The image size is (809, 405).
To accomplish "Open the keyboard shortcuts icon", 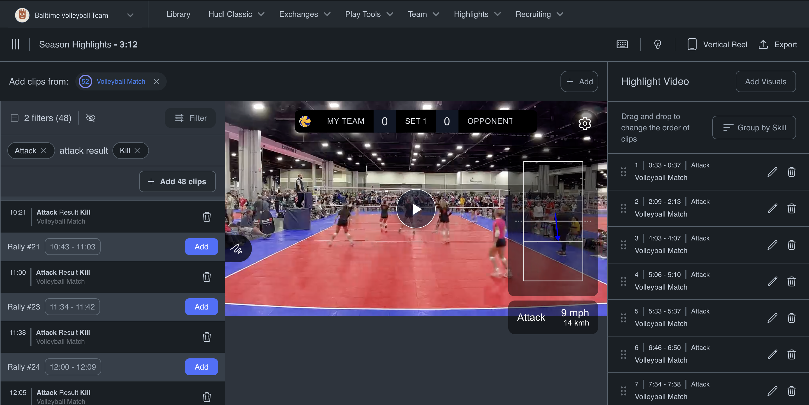I will tap(622, 44).
